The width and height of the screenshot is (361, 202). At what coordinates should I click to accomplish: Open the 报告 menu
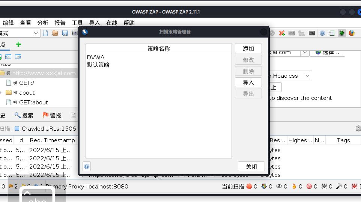tap(60, 23)
